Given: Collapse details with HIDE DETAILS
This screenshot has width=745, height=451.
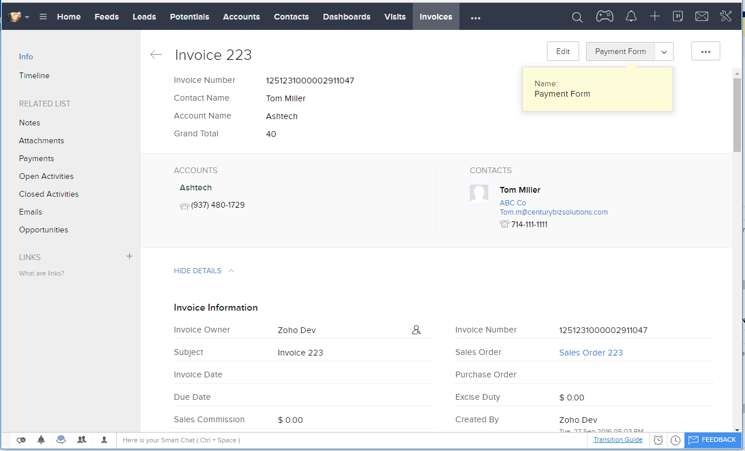Looking at the screenshot, I should (204, 271).
